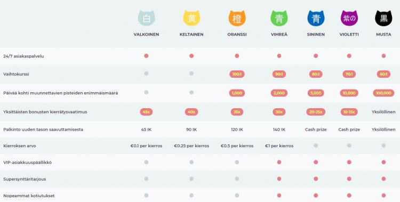This screenshot has height=202, width=400.
Task: Click the orange Oranssi cat icon
Action: click(237, 18)
